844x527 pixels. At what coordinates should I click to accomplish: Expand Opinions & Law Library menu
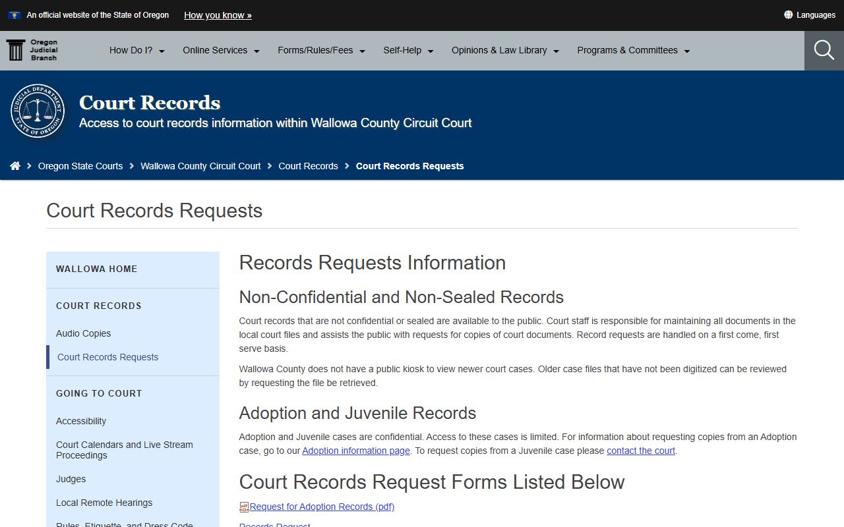coord(506,50)
